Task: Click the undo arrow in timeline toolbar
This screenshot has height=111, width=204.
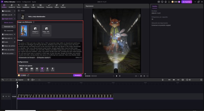Action: pyautogui.click(x=3, y=80)
